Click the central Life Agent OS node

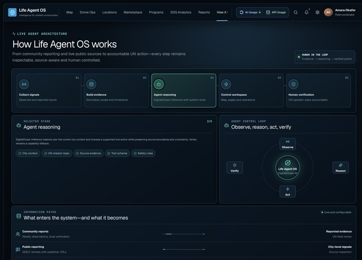click(288, 168)
